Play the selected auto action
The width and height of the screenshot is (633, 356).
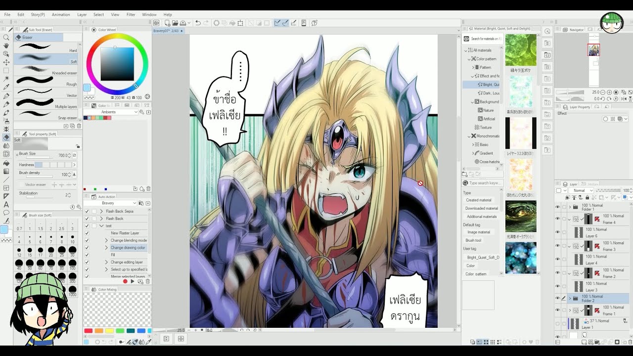[x=132, y=281]
